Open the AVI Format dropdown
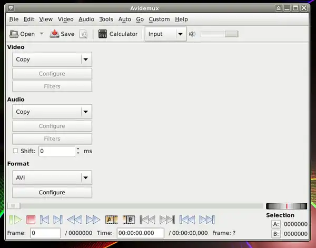The image size is (316, 248). click(x=86, y=177)
